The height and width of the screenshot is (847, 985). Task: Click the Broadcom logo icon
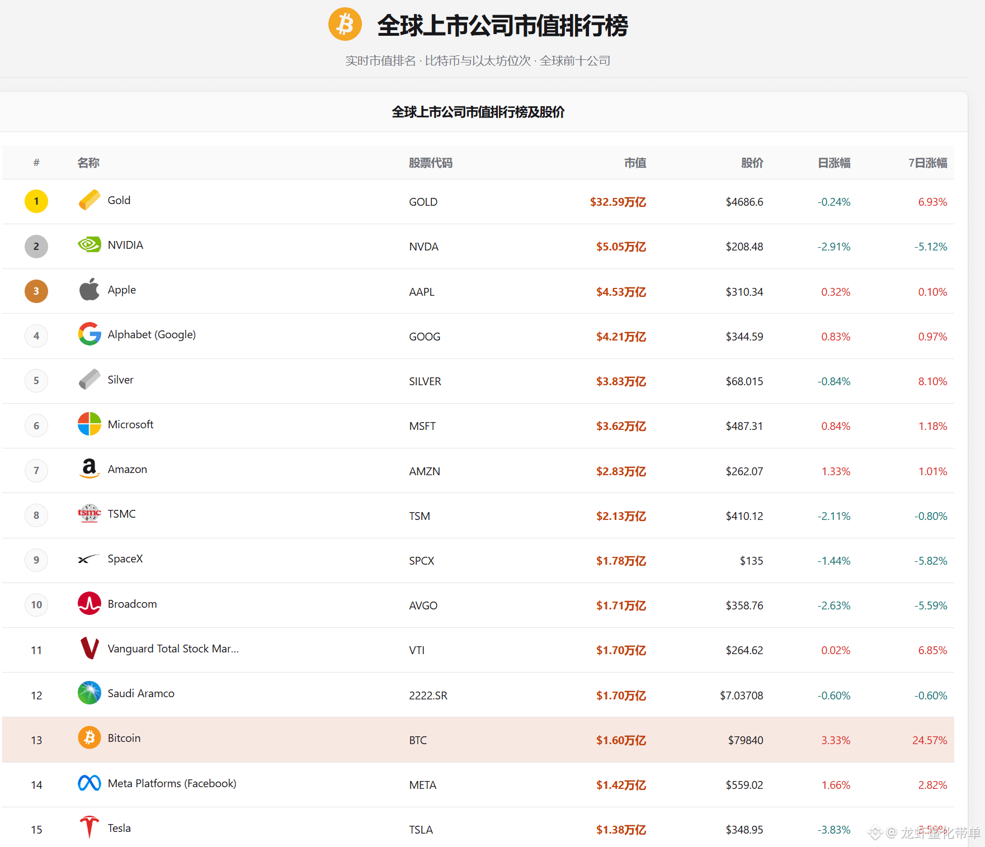point(89,603)
